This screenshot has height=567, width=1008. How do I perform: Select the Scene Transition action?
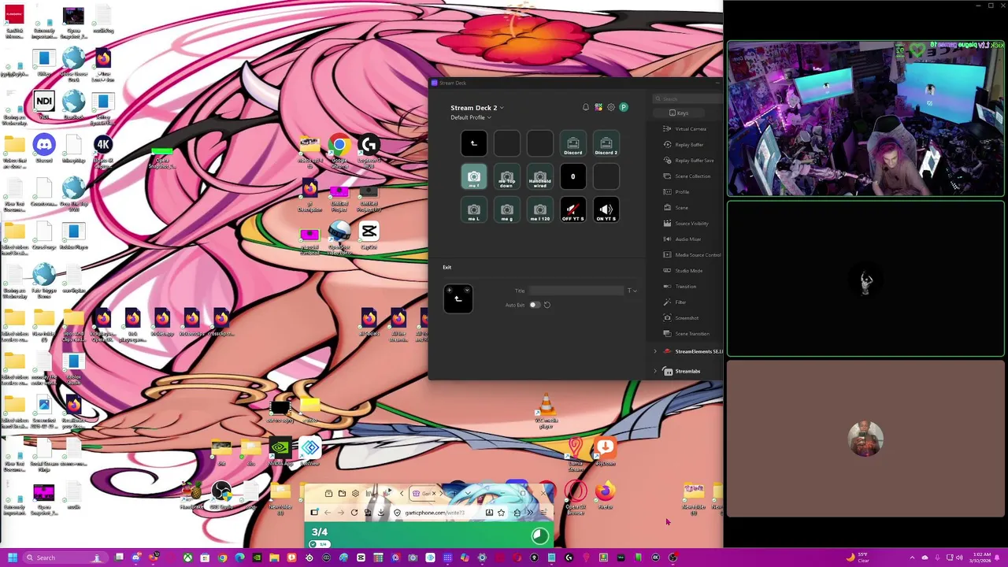687,334
